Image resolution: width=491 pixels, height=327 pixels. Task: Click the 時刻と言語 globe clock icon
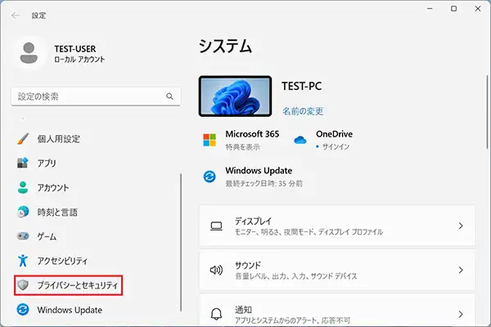[23, 212]
